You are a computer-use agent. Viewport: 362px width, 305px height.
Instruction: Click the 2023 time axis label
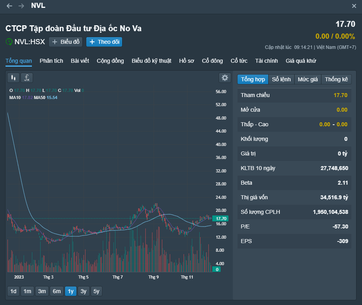19,277
